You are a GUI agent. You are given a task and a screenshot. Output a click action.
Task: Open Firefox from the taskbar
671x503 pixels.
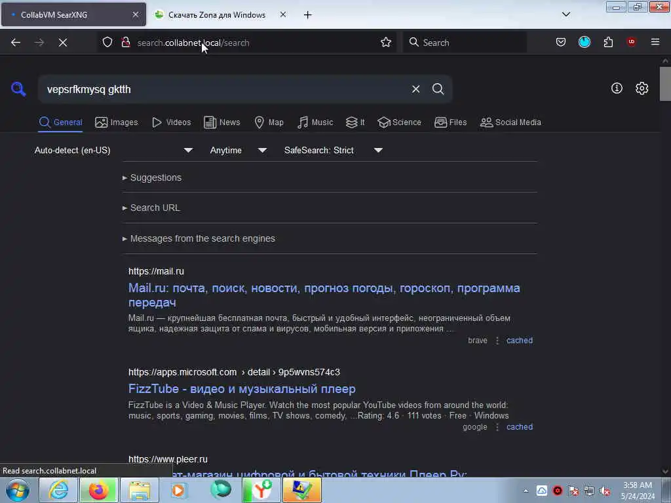(99, 490)
